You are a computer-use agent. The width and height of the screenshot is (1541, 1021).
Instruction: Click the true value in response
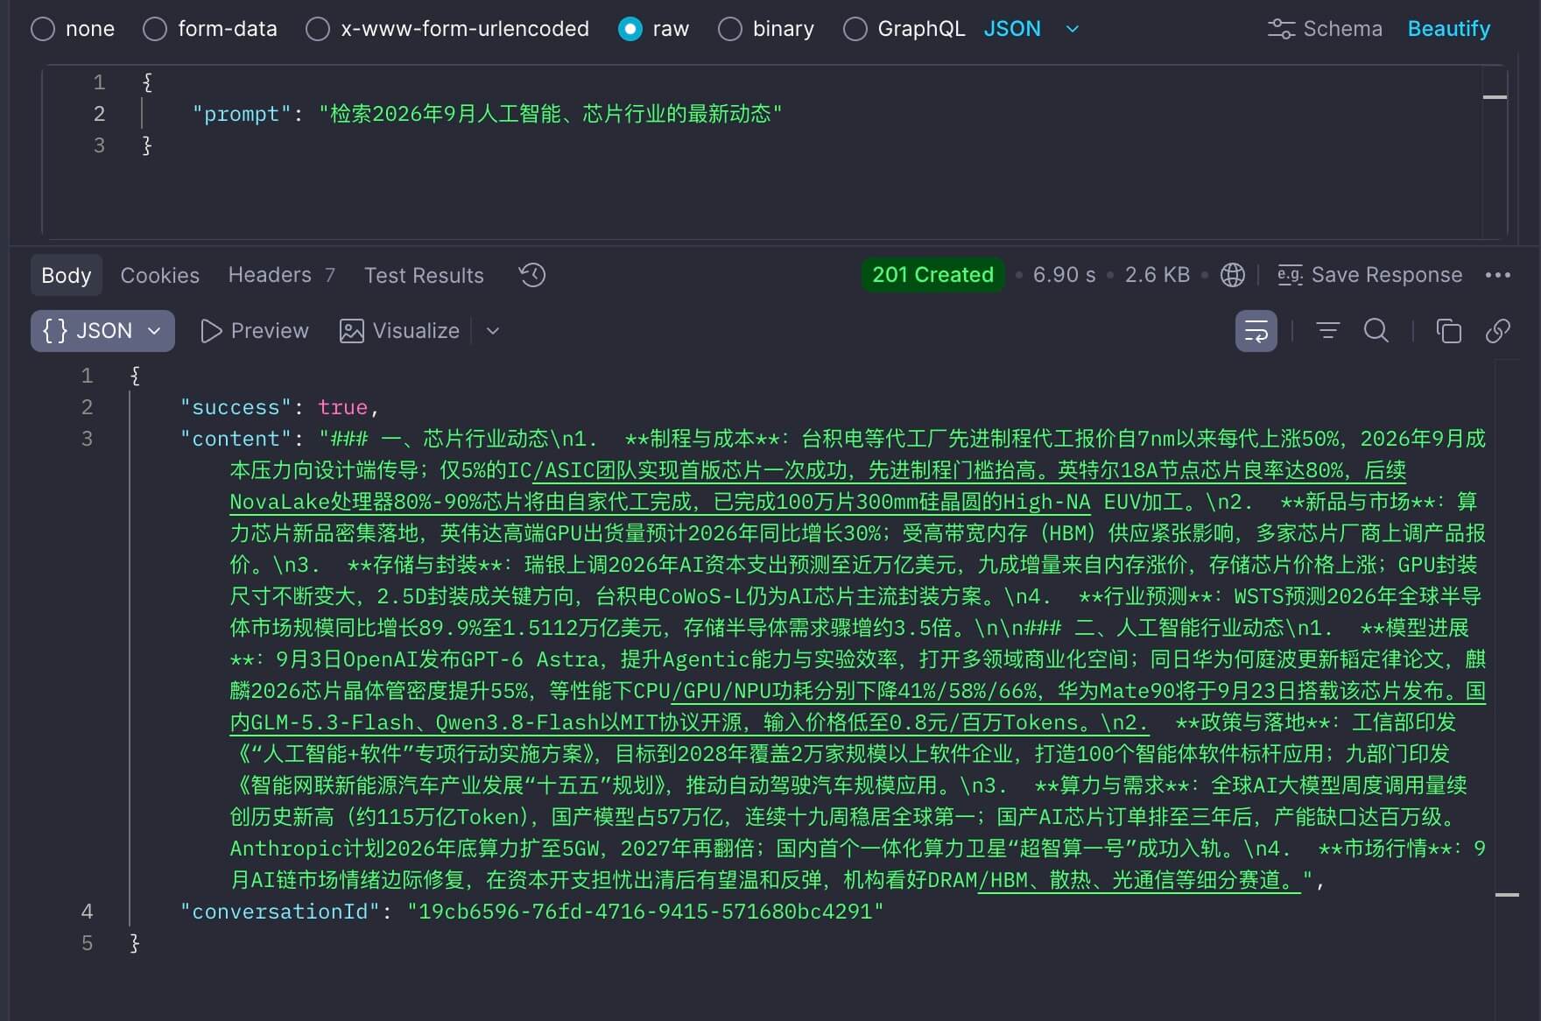point(342,407)
